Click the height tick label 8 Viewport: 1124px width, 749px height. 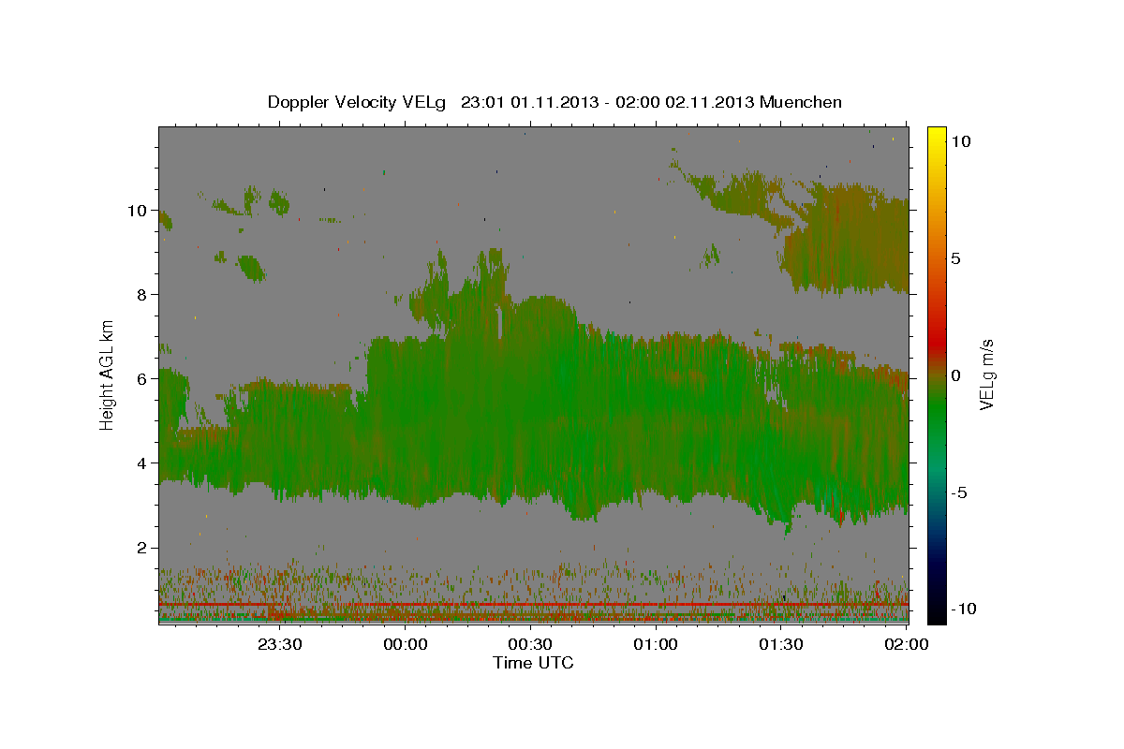tap(143, 295)
